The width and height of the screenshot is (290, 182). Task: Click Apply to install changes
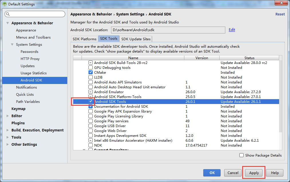pos(254,173)
